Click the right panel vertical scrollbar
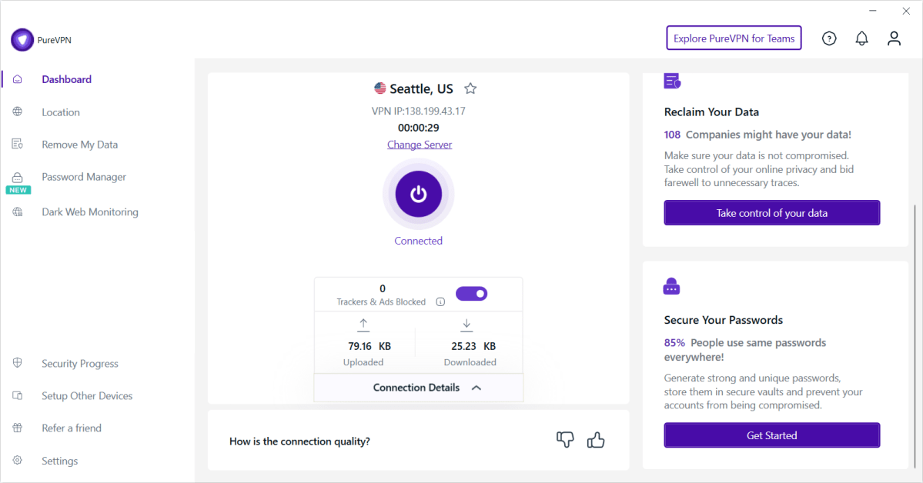This screenshot has width=923, height=483. 915,335
